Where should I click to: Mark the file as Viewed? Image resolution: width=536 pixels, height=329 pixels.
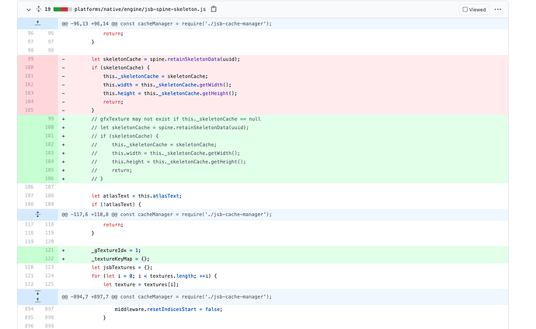coord(465,9)
